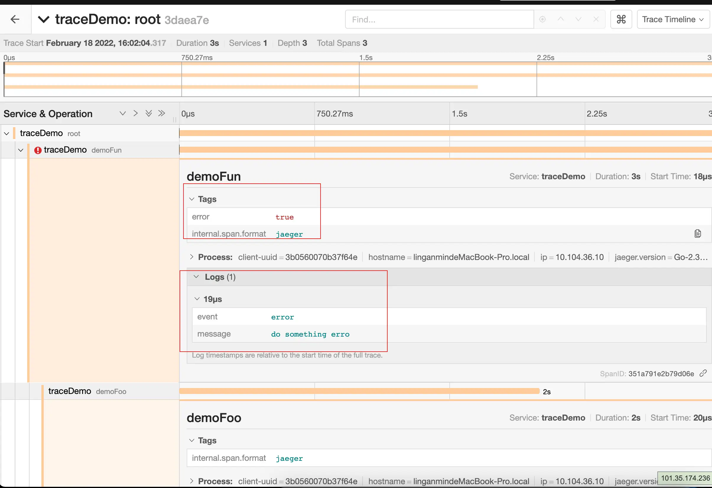
Task: Click demoFun's internal.span.format jaeger row
Action: 449,234
